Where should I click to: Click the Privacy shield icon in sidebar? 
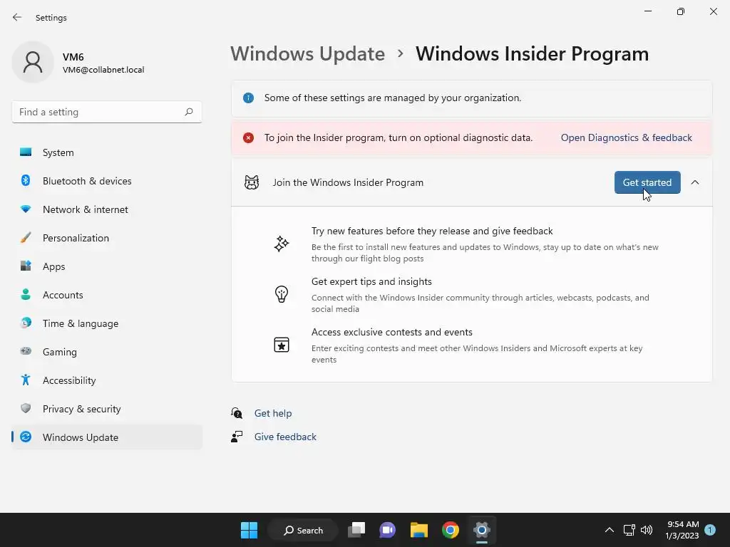click(x=26, y=408)
